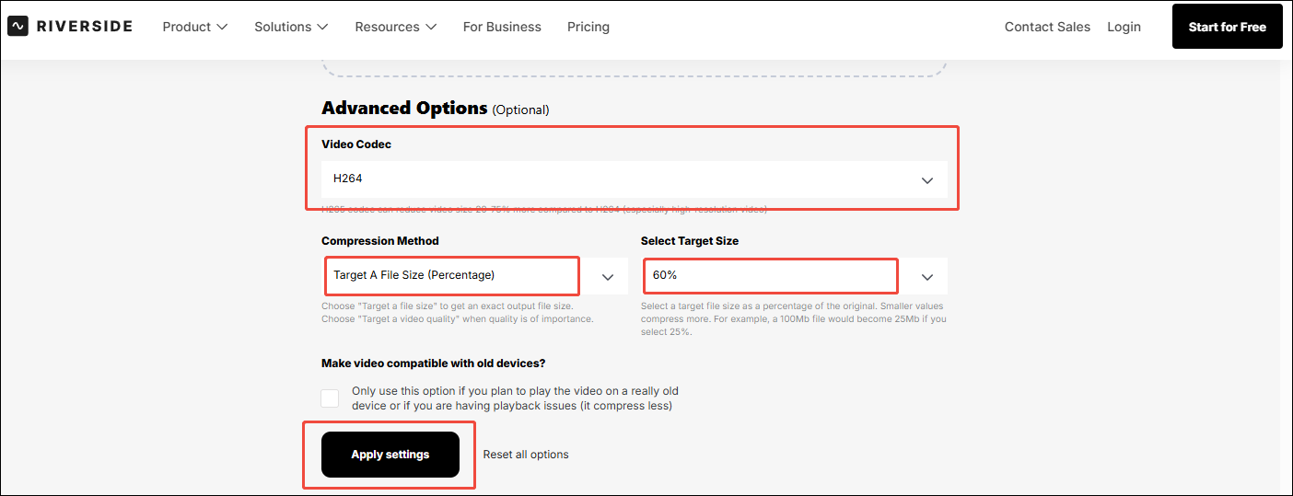Enable old devices compatibility checkbox

tap(330, 398)
